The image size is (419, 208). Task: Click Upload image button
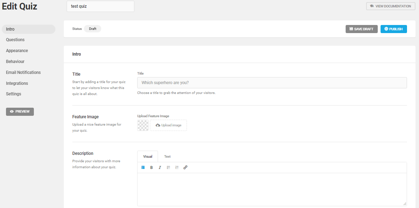click(x=168, y=125)
